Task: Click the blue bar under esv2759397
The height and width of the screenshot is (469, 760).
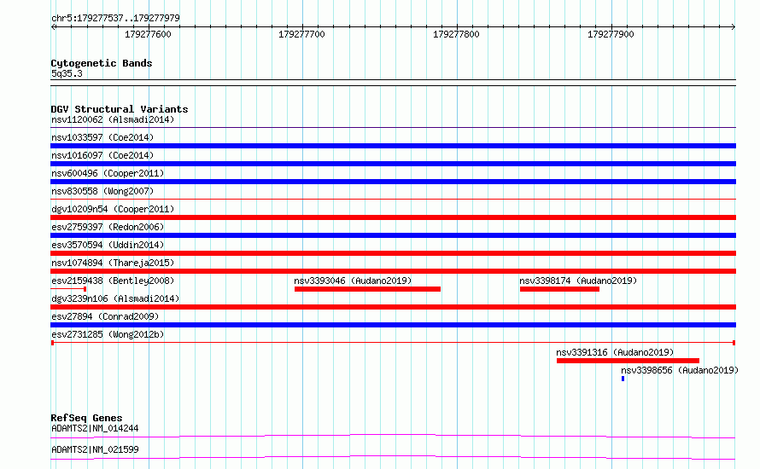Action: (393, 235)
